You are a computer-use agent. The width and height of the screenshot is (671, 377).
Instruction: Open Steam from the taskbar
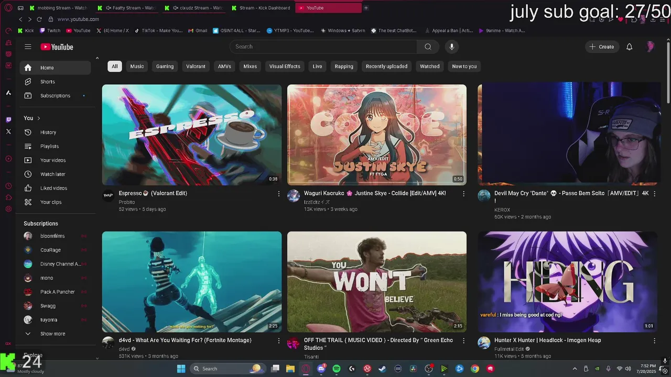(x=383, y=369)
